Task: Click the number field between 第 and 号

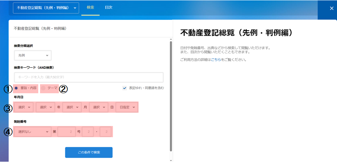Action: pos(67,132)
